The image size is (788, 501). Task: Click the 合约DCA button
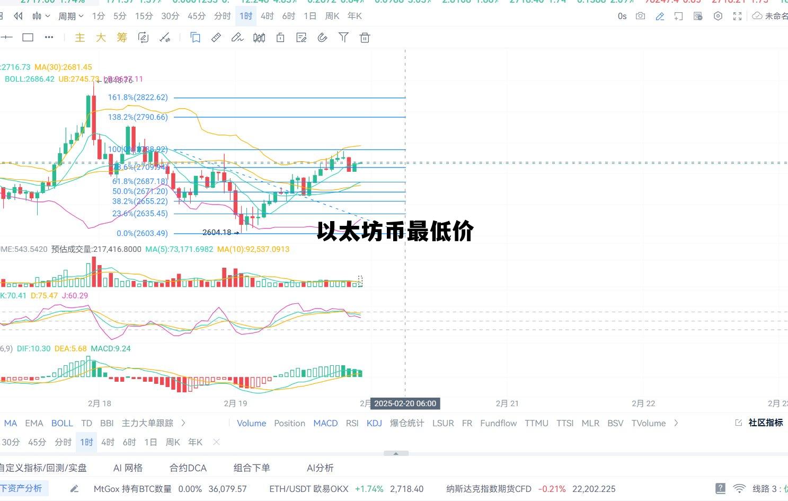pos(188,468)
